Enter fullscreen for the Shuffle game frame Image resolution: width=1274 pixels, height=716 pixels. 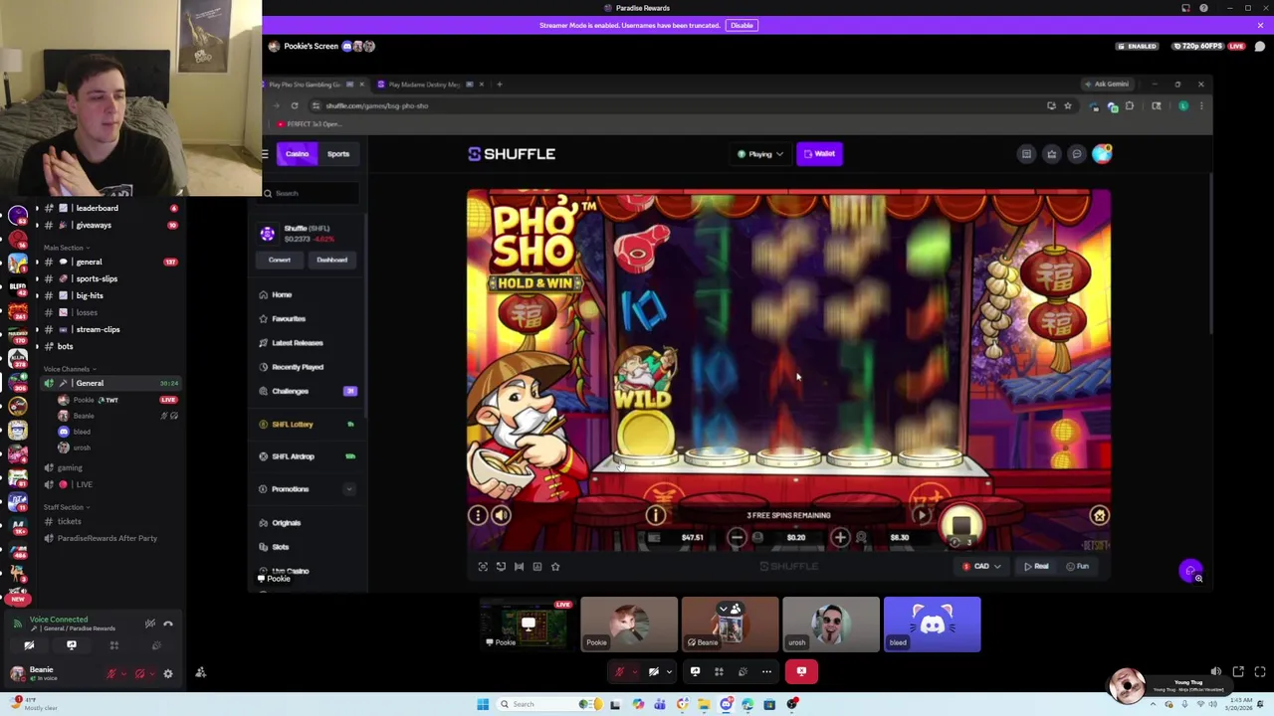pos(483,567)
